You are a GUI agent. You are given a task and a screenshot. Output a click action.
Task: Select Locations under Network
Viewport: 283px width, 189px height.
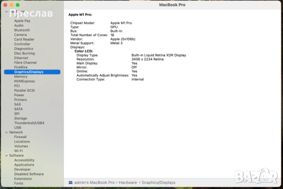pyautogui.click(x=22, y=142)
